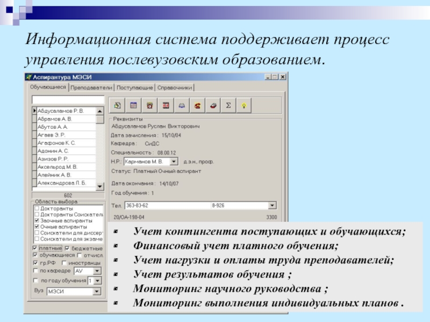This screenshot has height=322, width=430.
Task: Open the open-book toolbar icon
Action: (x=182, y=105)
